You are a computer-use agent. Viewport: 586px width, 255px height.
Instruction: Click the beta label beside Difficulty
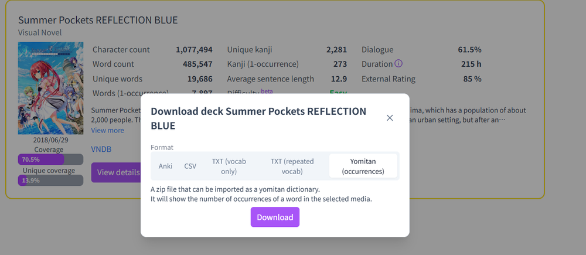click(267, 91)
